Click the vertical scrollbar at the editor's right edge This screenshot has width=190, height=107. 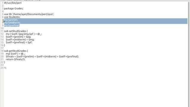click(x=189, y=54)
